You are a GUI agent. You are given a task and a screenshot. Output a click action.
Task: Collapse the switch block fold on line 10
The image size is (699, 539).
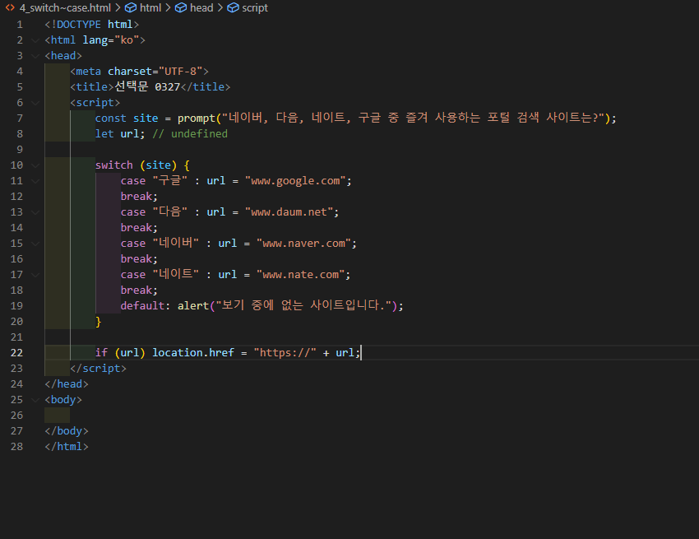(35, 165)
